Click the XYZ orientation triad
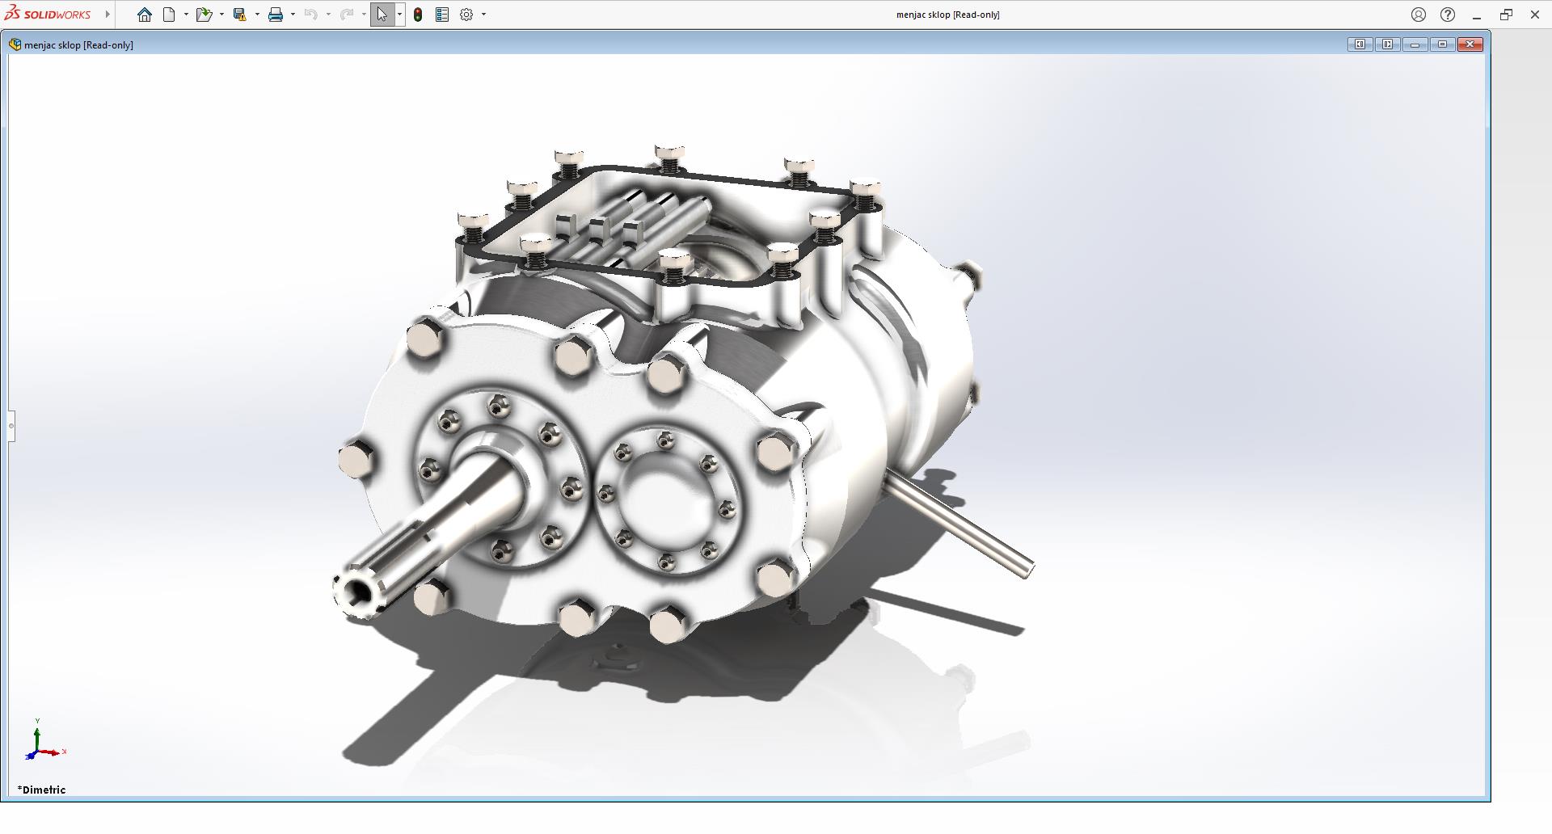Screen dimensions: 1552x834 tap(40, 743)
